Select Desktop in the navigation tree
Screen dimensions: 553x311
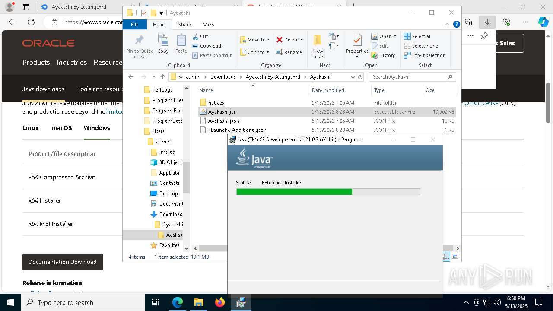(x=168, y=194)
